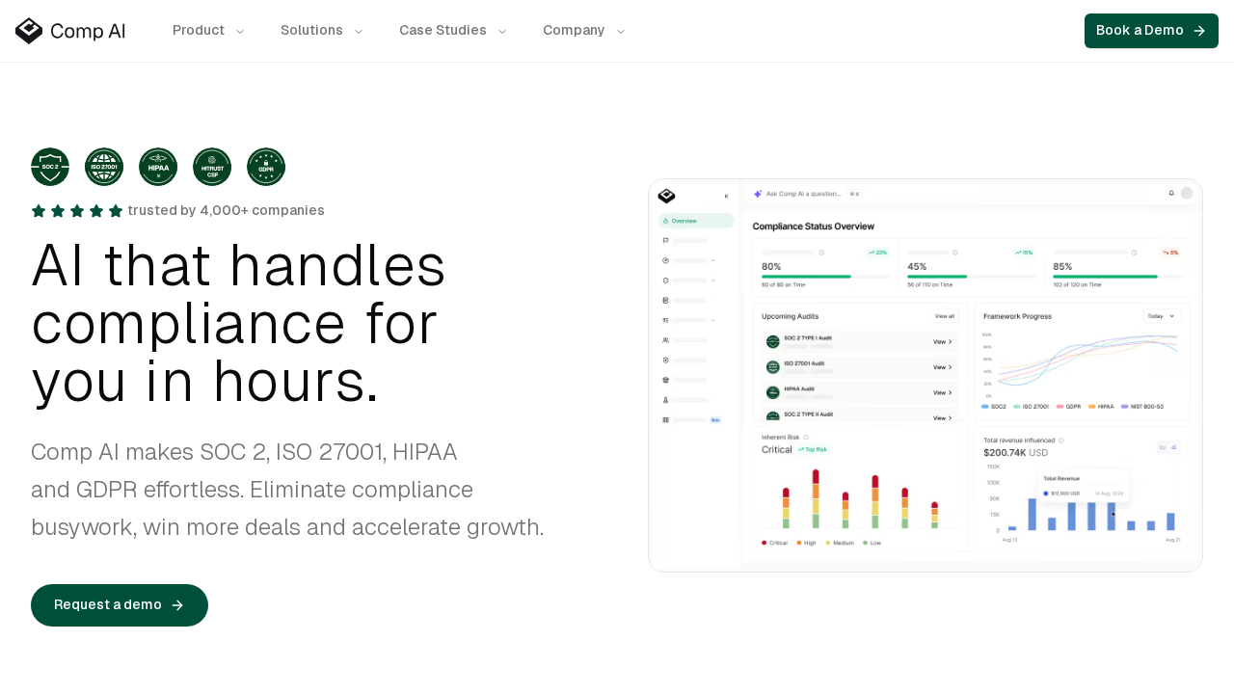Click the ISO 27001 badge icon
Viewport: 1234px width, 694px height.
point(104,167)
